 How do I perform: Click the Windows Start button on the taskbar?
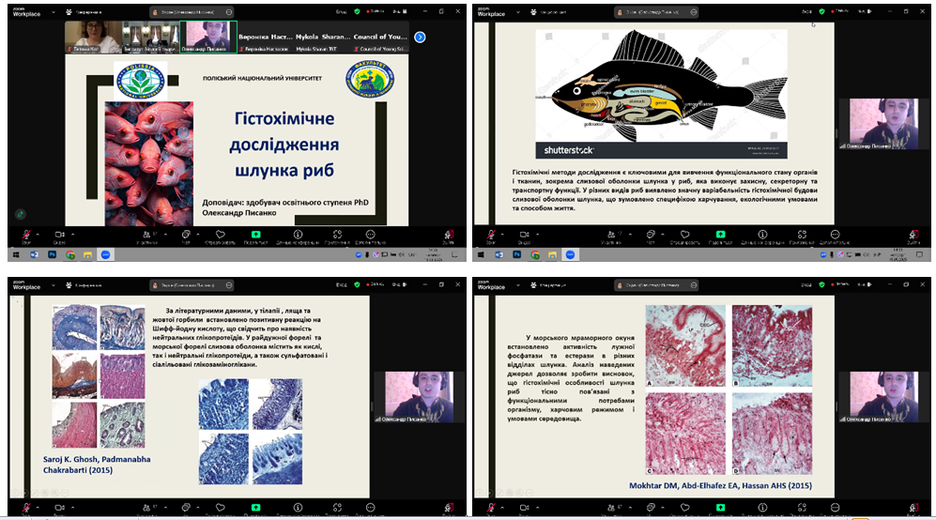[14, 254]
